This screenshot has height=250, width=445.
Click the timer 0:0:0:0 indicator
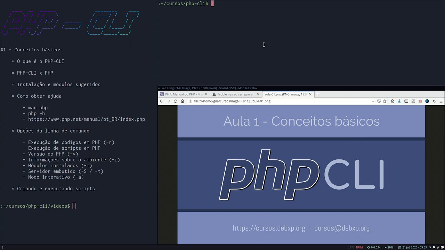coord(373,247)
